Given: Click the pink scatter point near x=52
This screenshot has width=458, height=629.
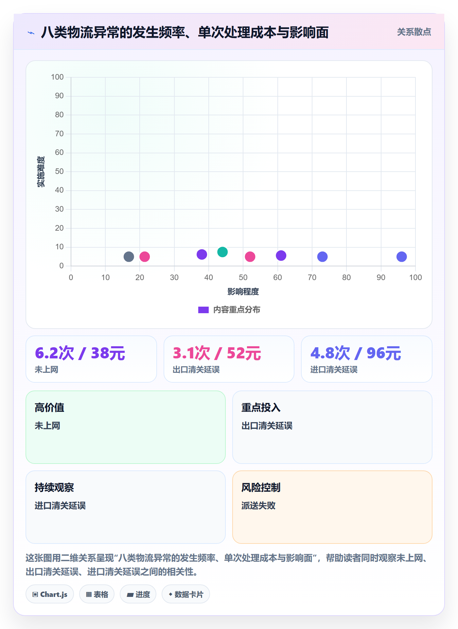Looking at the screenshot, I should point(250,257).
